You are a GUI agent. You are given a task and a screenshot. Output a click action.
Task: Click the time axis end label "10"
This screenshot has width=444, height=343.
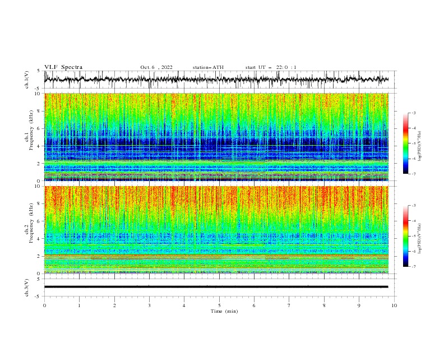click(x=394, y=305)
